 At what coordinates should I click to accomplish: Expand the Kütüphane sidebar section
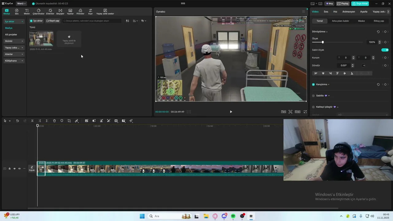pos(14,61)
